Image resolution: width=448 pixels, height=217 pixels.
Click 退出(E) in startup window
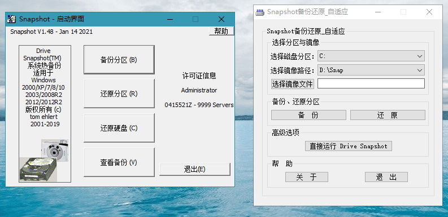(194, 170)
